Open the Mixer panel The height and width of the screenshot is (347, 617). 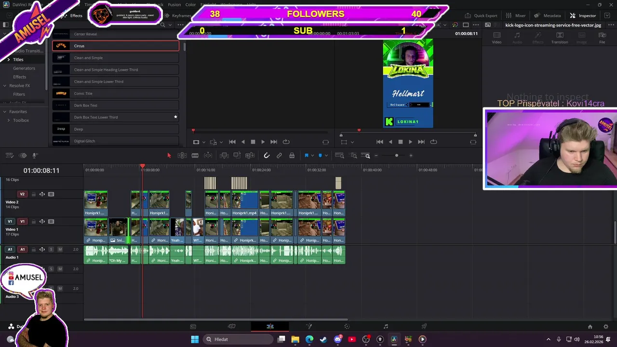(516, 15)
